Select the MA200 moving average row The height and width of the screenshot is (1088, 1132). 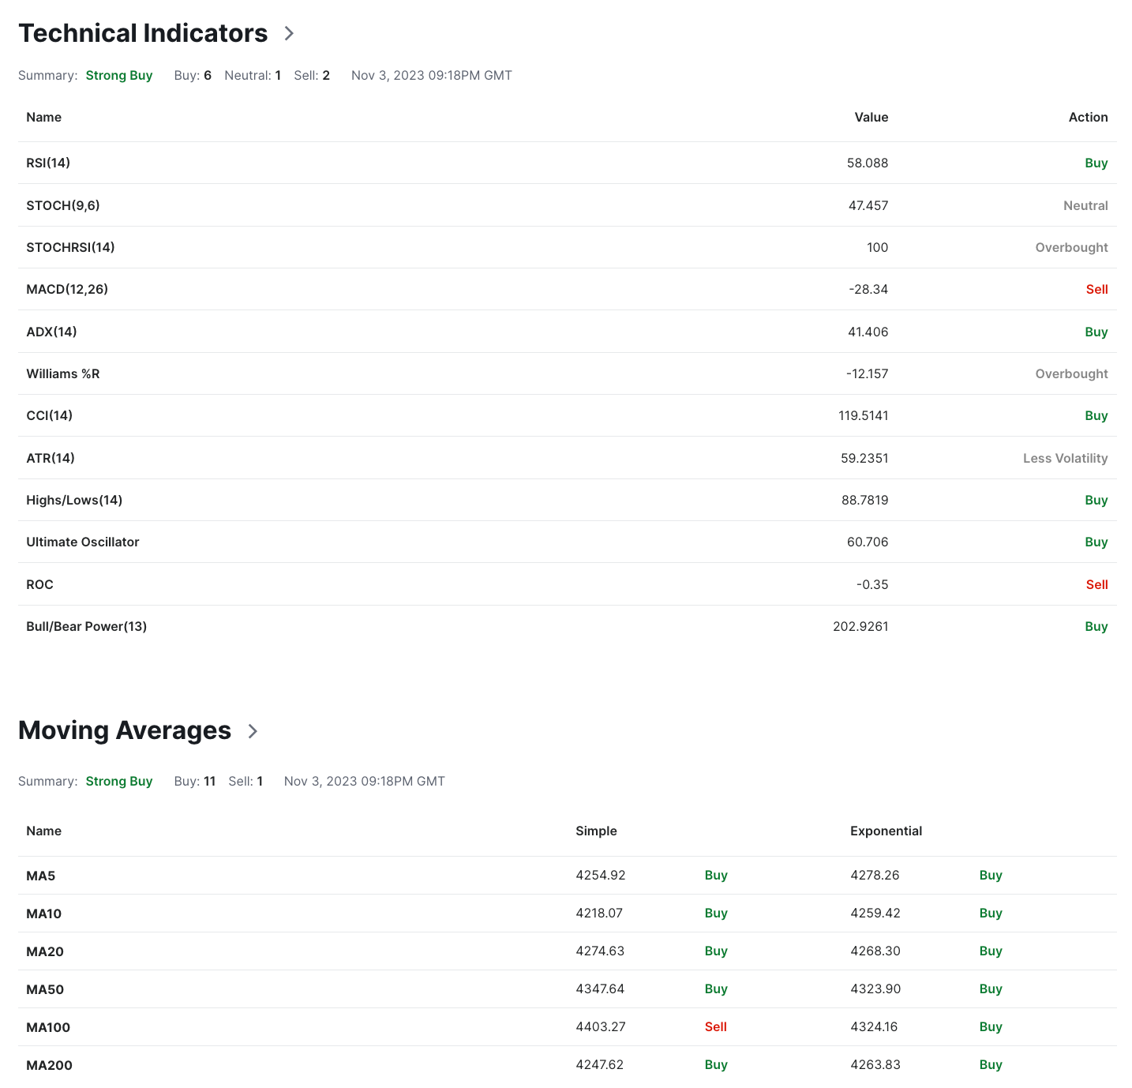(x=567, y=1065)
